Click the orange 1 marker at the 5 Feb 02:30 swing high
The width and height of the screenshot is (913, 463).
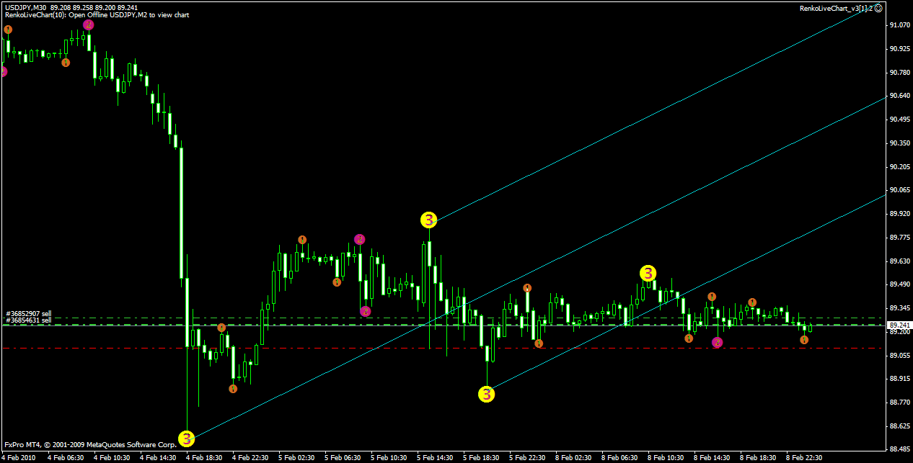point(302,240)
